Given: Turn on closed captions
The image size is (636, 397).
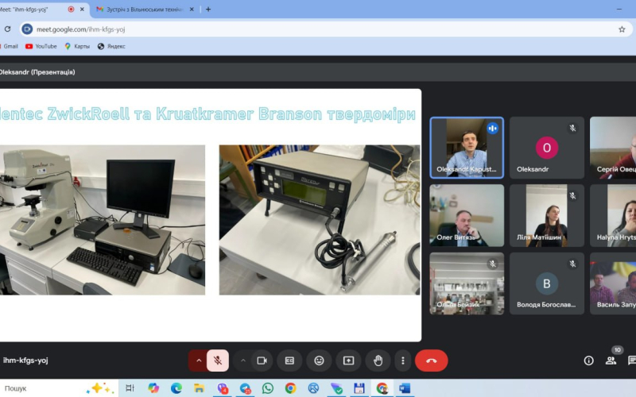Looking at the screenshot, I should 289,360.
